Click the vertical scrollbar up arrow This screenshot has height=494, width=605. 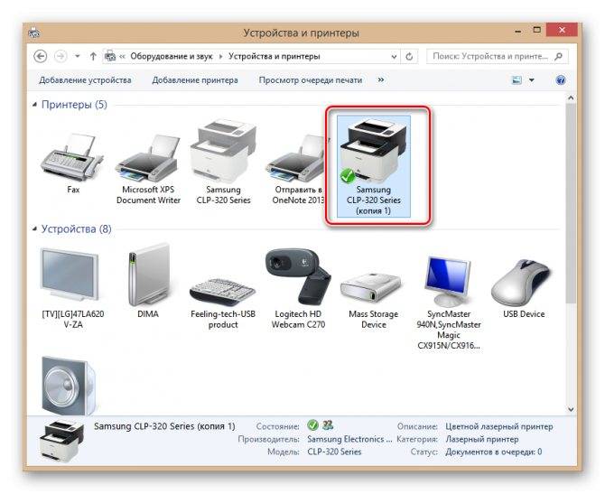pos(571,98)
